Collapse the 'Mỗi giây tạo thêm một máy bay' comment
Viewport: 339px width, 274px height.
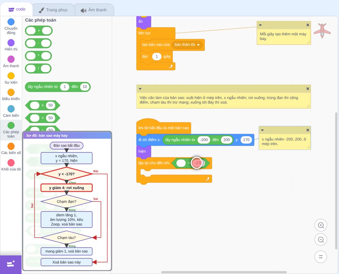260,25
